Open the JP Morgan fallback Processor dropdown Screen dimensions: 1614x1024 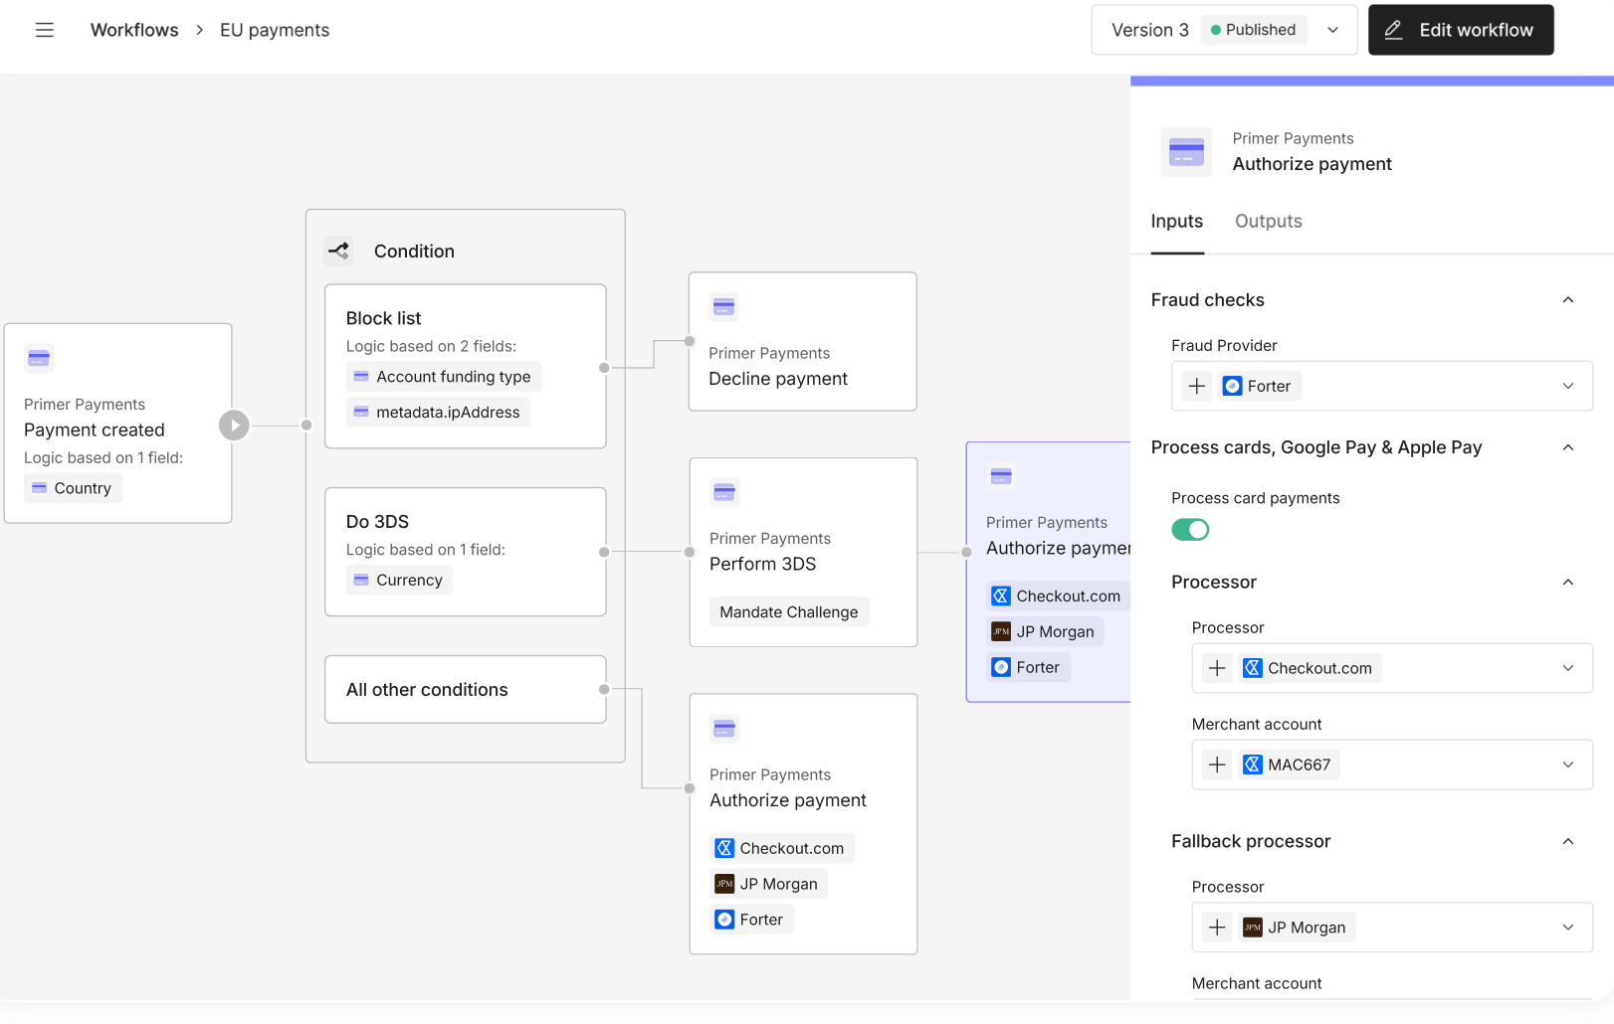[x=1392, y=928]
